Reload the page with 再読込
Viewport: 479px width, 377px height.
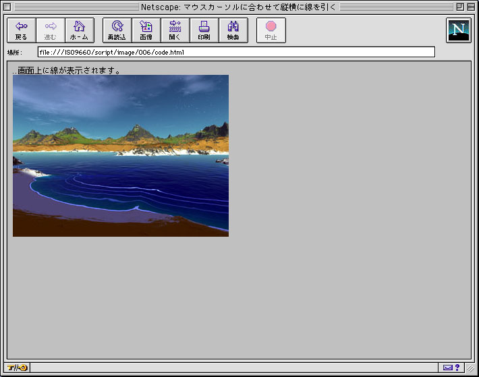[x=117, y=30]
